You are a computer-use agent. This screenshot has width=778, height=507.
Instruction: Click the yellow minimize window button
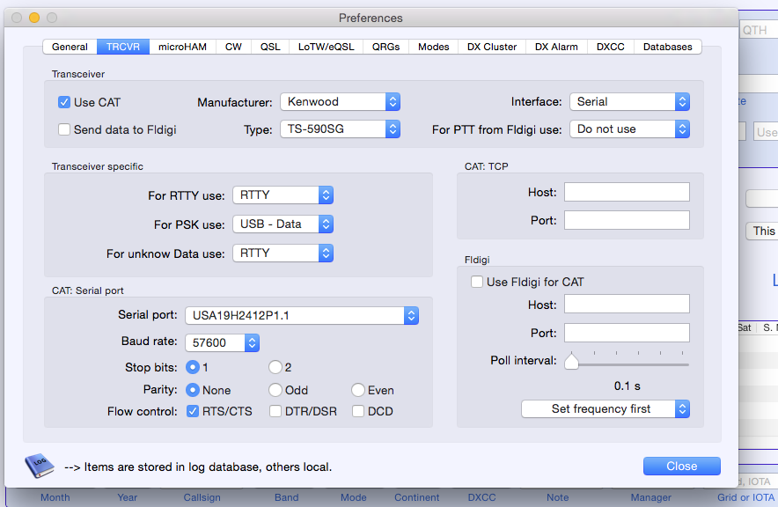coord(34,18)
